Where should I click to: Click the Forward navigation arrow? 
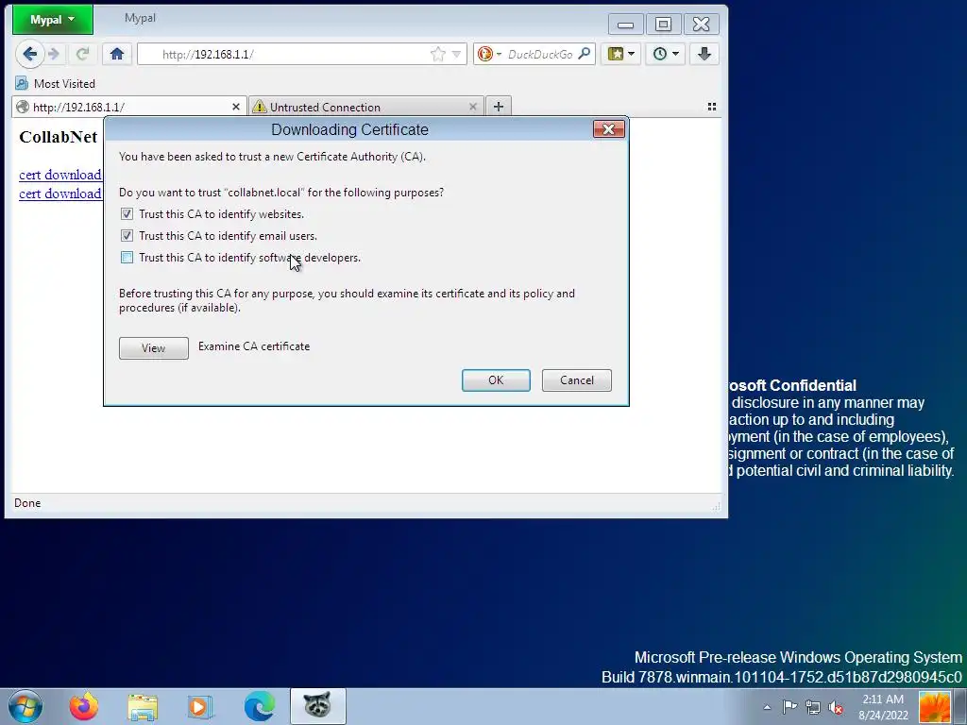pos(54,54)
